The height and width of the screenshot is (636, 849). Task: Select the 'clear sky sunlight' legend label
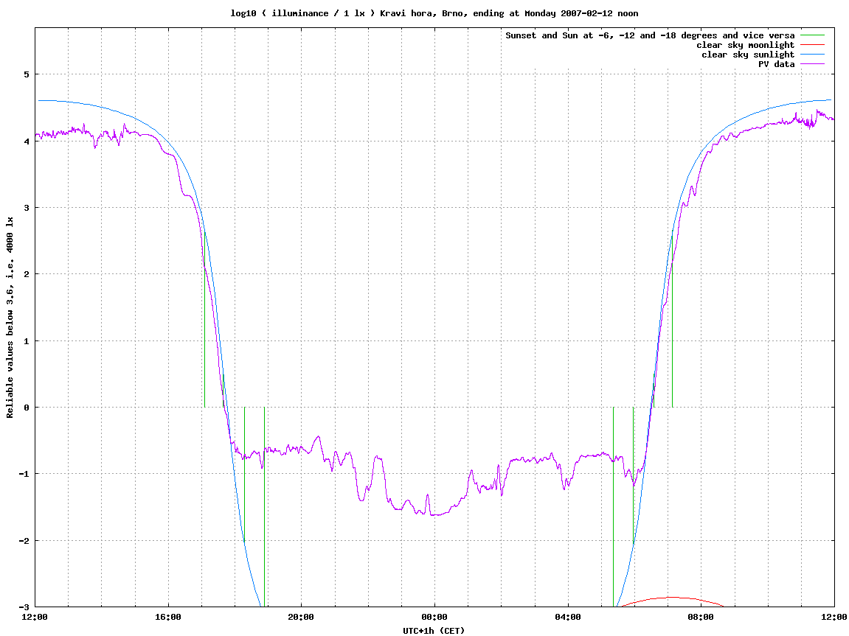click(748, 55)
